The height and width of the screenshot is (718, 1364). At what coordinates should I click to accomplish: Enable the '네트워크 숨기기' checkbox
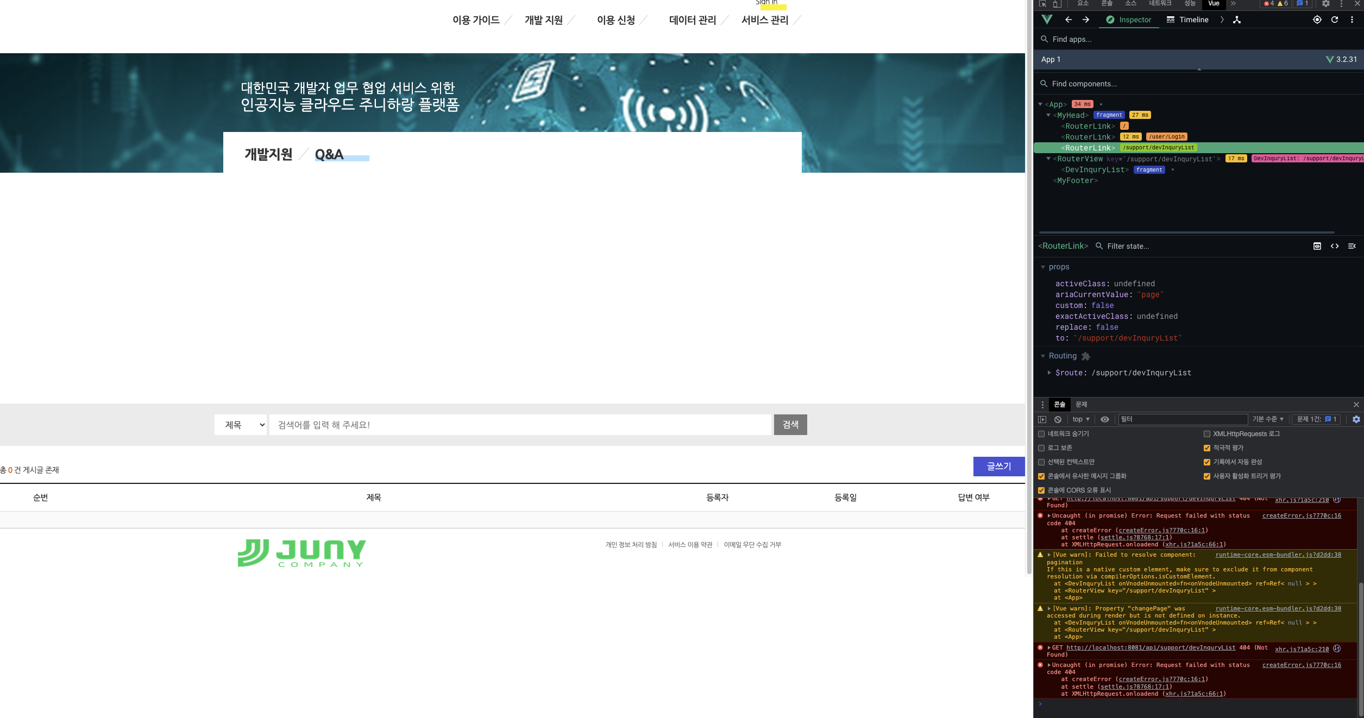[x=1041, y=434]
